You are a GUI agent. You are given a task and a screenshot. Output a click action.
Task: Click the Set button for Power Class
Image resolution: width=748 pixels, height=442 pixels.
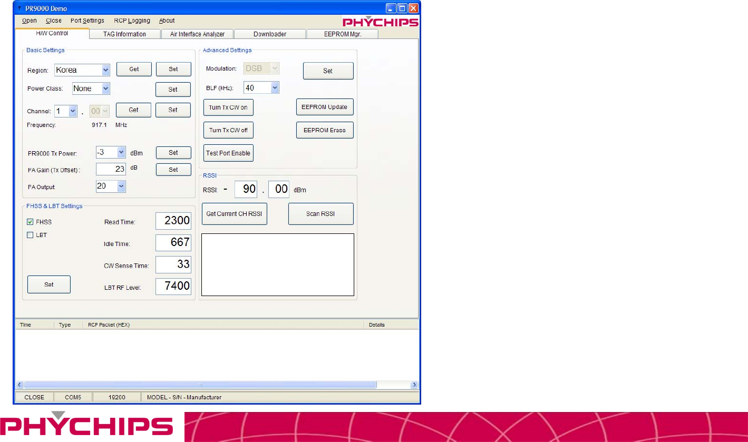coord(173,90)
